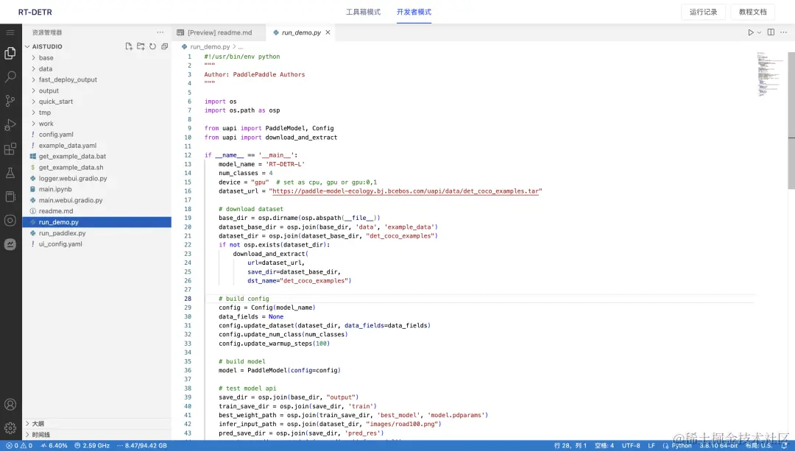Click run_demo.py in the breadcrumb
Image resolution: width=795 pixels, height=451 pixels.
tap(210, 46)
